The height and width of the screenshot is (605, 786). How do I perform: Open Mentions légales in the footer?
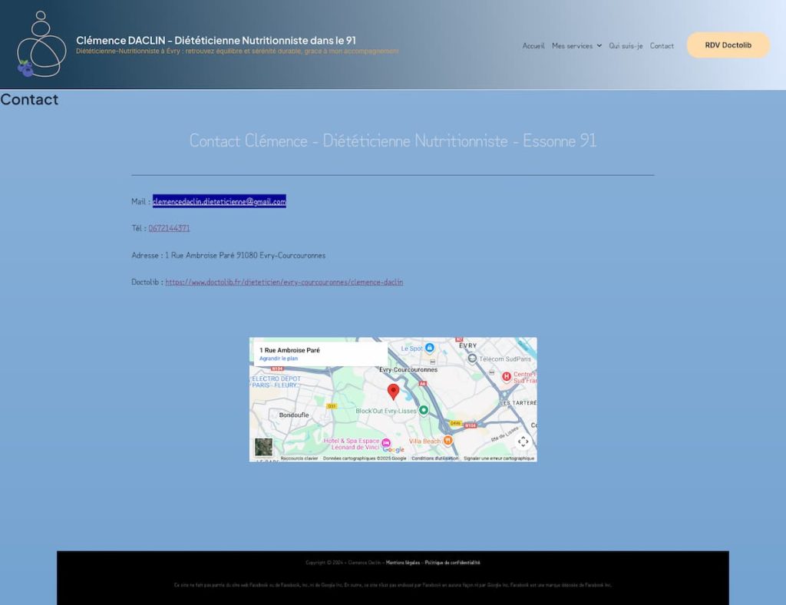click(402, 563)
